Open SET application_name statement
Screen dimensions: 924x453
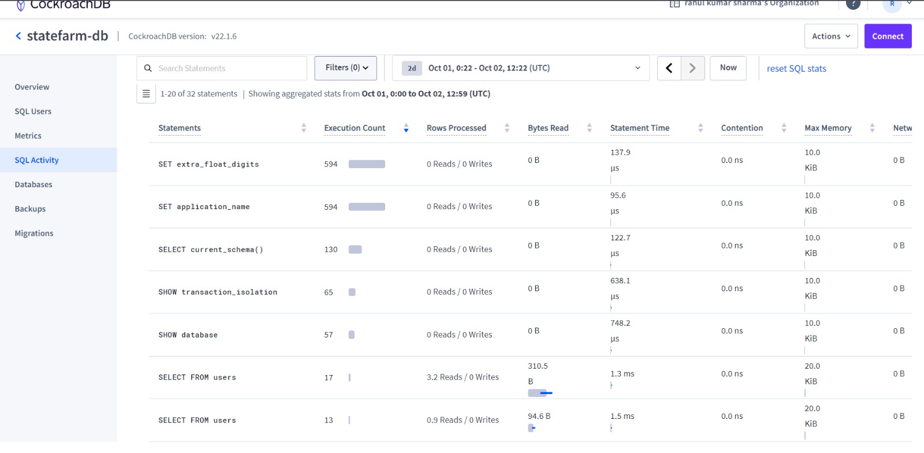pyautogui.click(x=204, y=207)
